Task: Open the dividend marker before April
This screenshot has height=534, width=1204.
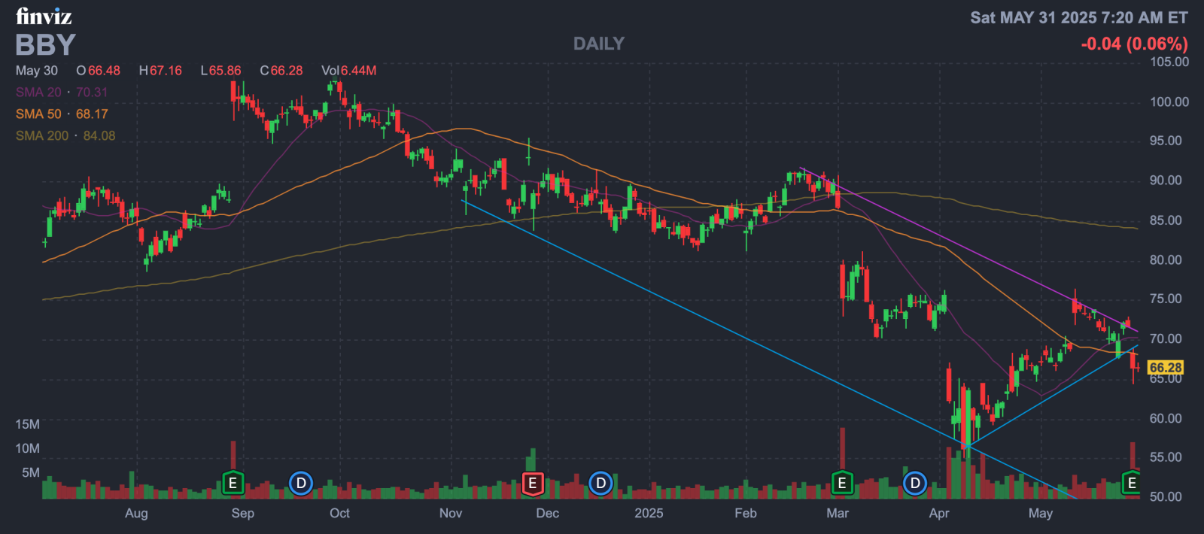Action: [x=915, y=483]
